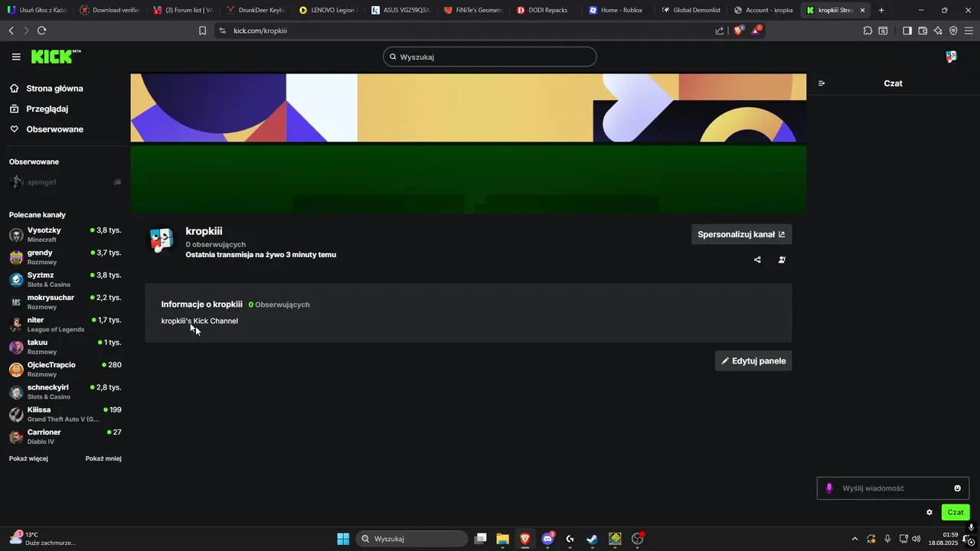Switch to the ASUS VG259Q3A tab

pos(400,10)
